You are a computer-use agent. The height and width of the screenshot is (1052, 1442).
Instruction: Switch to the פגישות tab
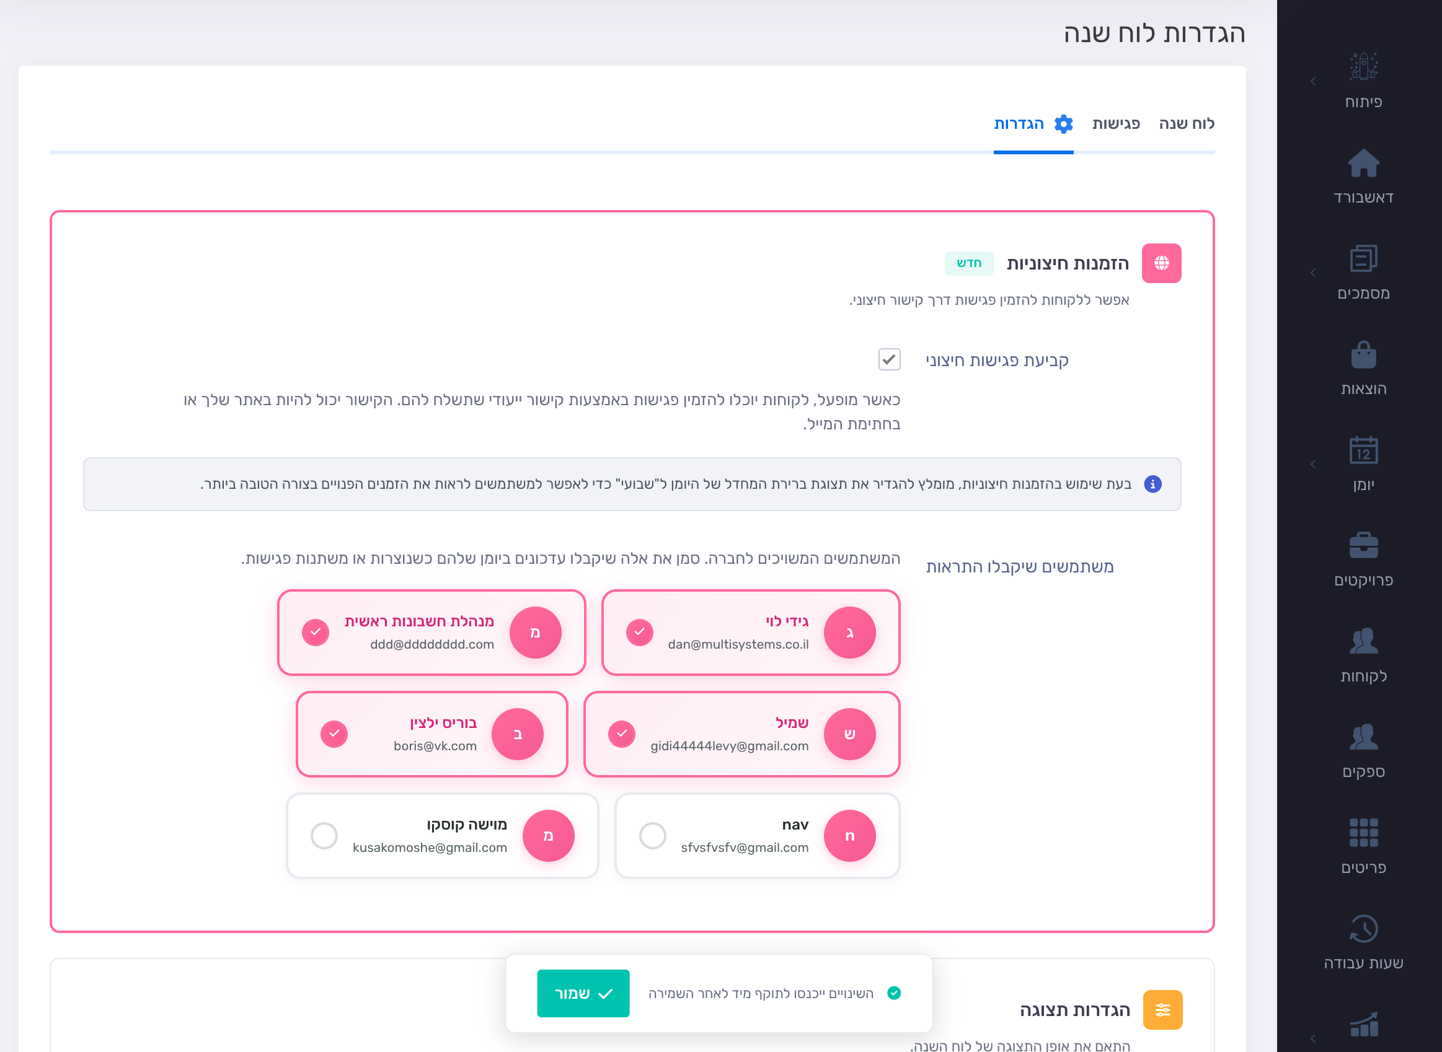pos(1116,123)
